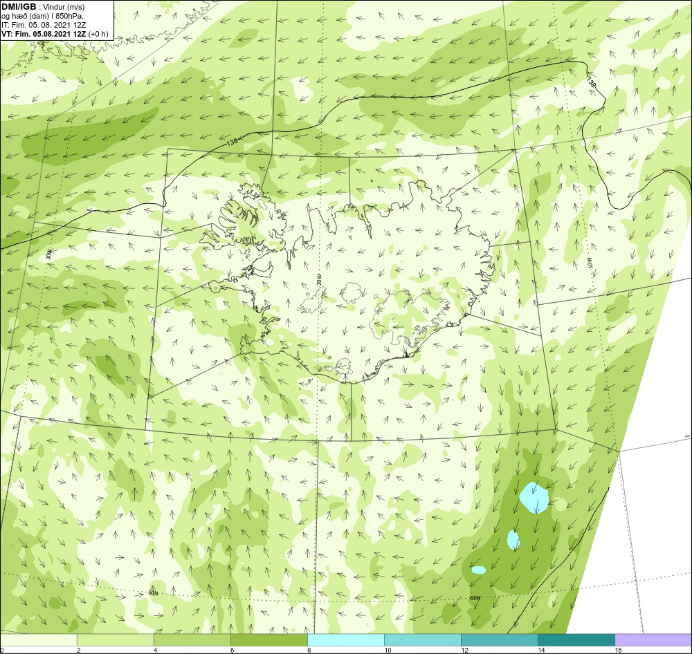
Task: Click the 'DMI/IGB : Vindur (m/s)' title line
Action: (43, 7)
